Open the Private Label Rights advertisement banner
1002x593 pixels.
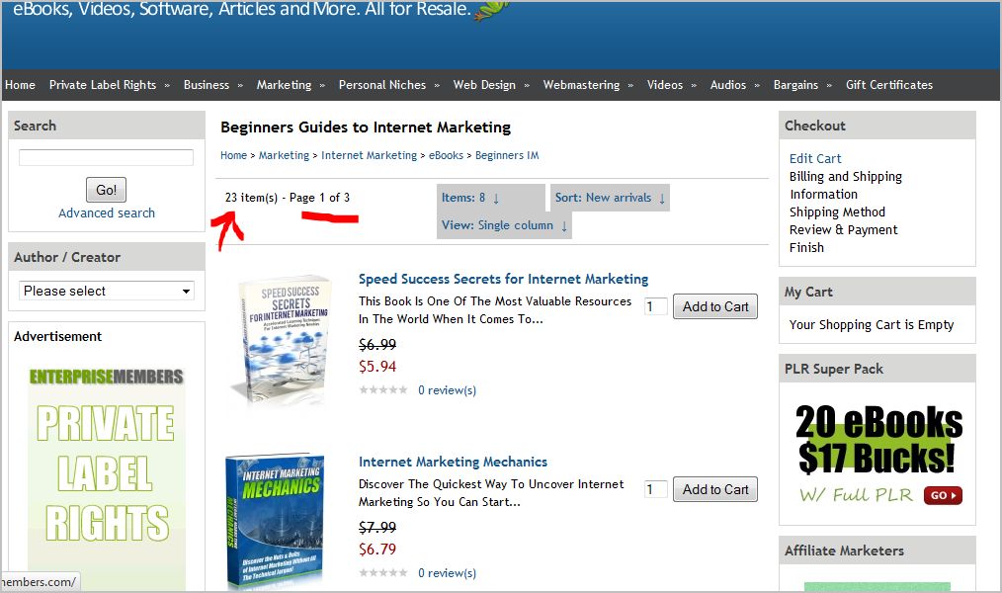click(106, 476)
